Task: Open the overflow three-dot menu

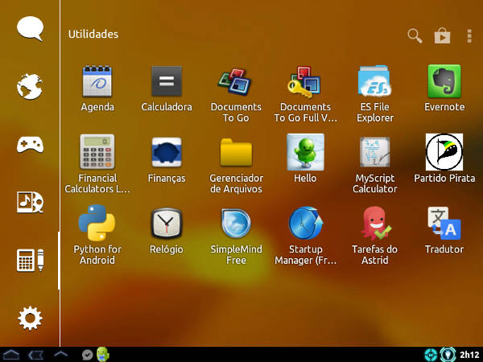Action: 469,36
